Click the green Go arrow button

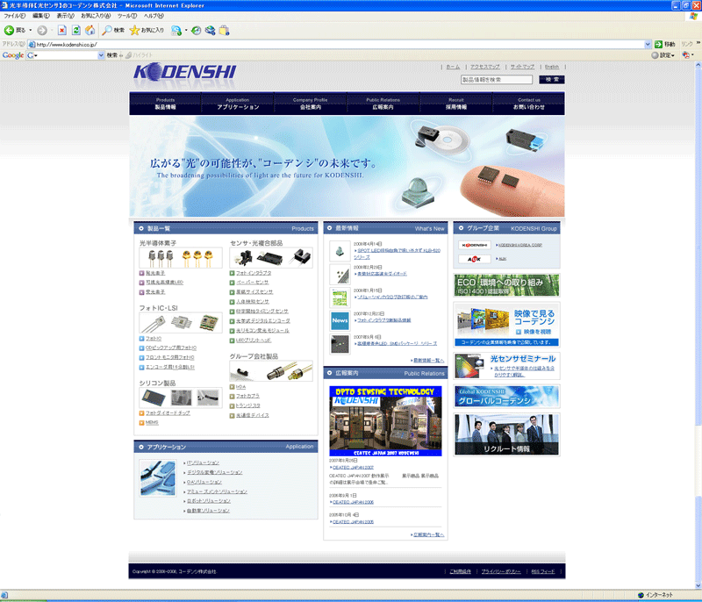(x=658, y=44)
